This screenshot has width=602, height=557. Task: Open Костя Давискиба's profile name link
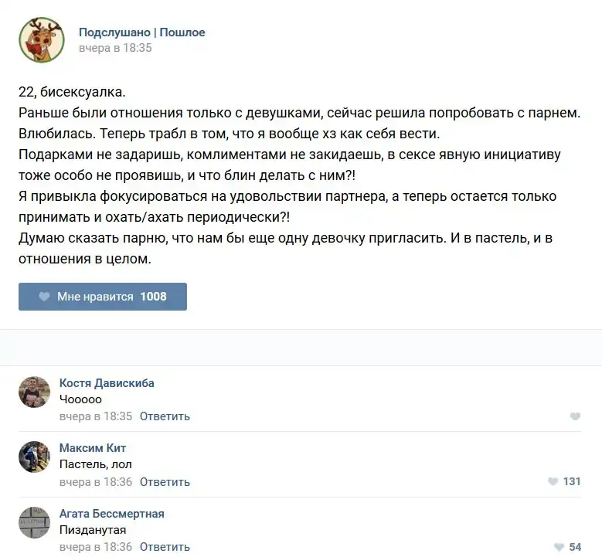coord(107,383)
